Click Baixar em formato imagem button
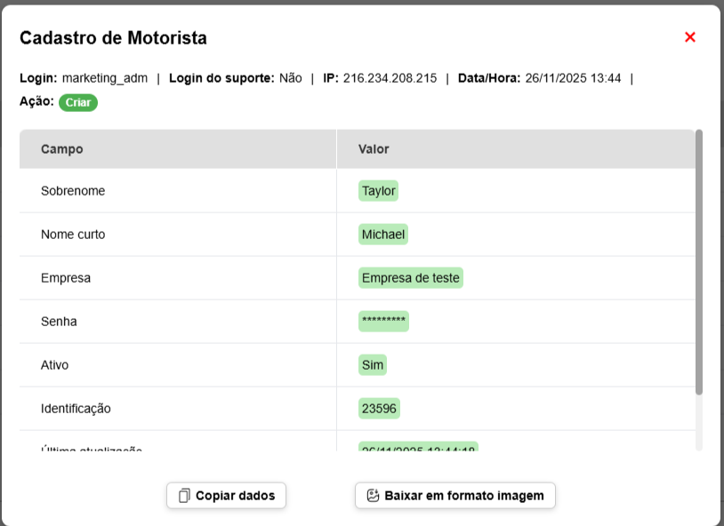This screenshot has width=724, height=526. [455, 496]
